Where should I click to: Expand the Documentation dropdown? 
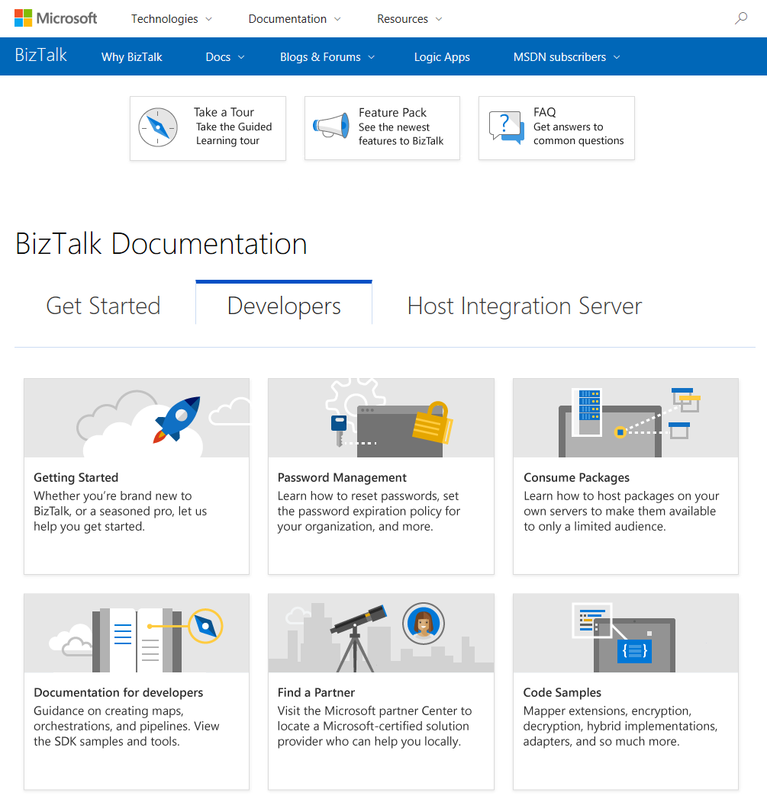coord(295,19)
